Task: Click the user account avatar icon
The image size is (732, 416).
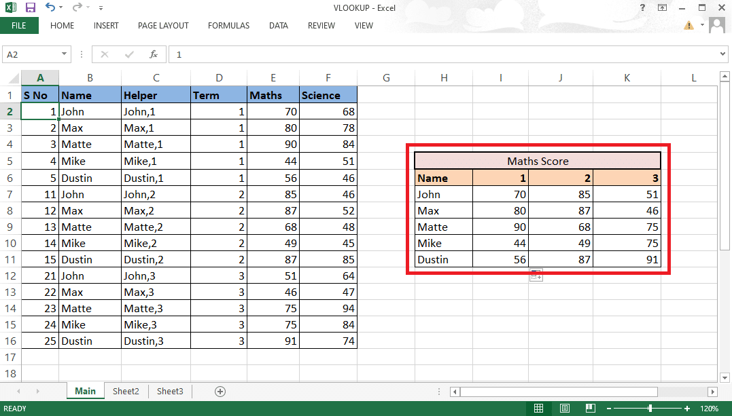Action: click(x=716, y=25)
